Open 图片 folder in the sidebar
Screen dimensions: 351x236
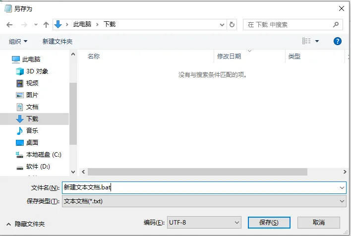(27, 95)
